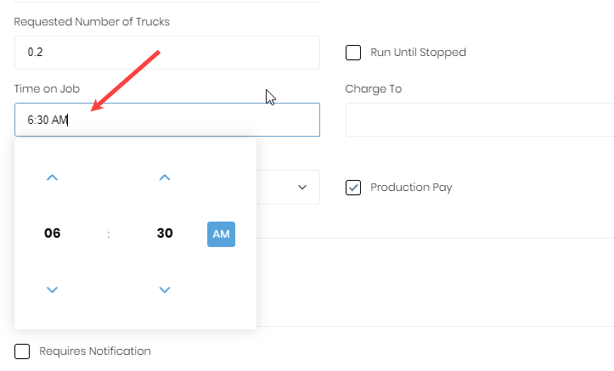
Task: Click the 'Run Until Stopped' label text
Action: [x=418, y=53]
